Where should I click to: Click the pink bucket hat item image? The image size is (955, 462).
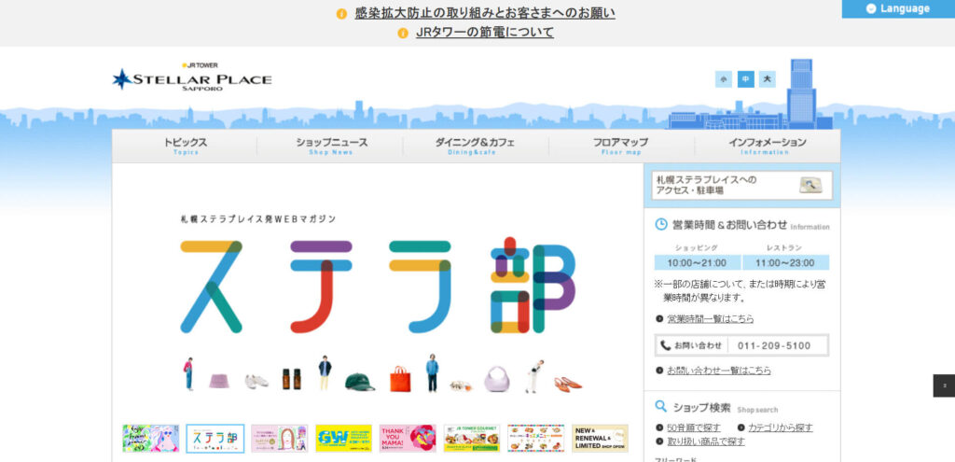point(218,381)
